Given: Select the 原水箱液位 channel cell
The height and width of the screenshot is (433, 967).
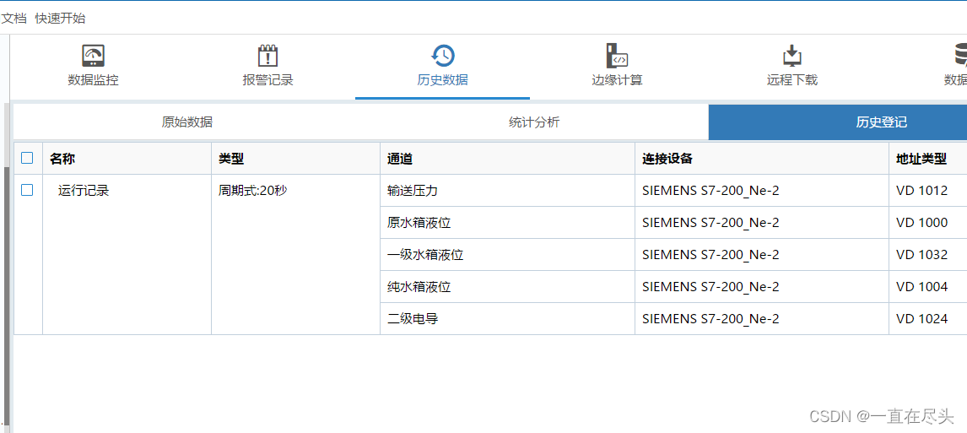Looking at the screenshot, I should pyautogui.click(x=508, y=223).
